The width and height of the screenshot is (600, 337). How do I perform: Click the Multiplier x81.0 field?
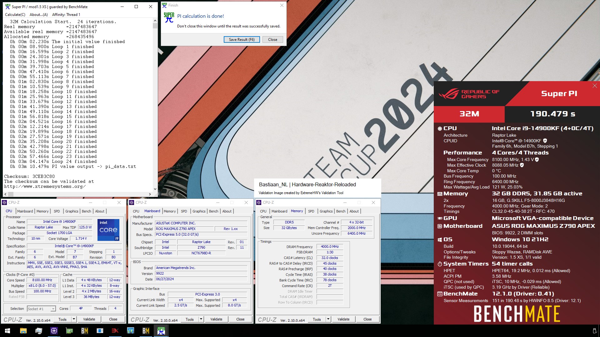[x=42, y=286]
